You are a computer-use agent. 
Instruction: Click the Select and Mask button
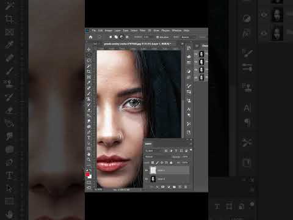pos(202,37)
